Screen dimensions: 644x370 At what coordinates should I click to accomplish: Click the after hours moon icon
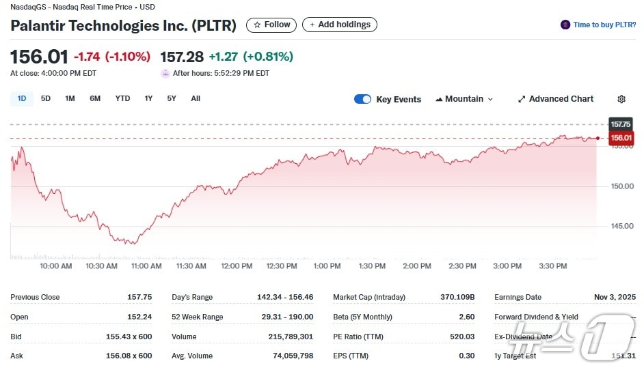(165, 73)
